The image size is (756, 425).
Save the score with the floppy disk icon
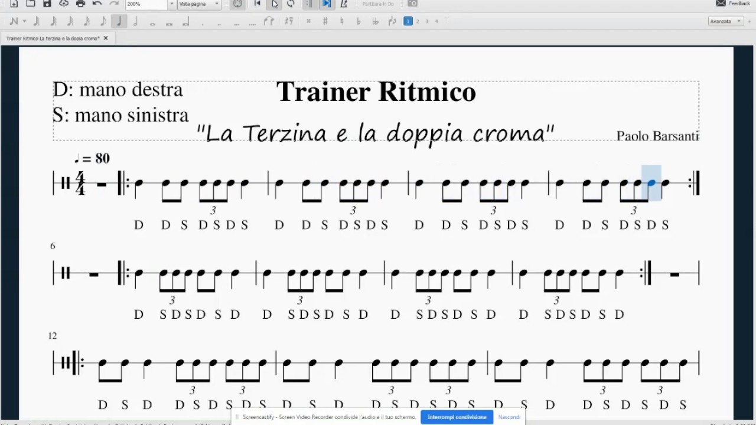point(47,4)
